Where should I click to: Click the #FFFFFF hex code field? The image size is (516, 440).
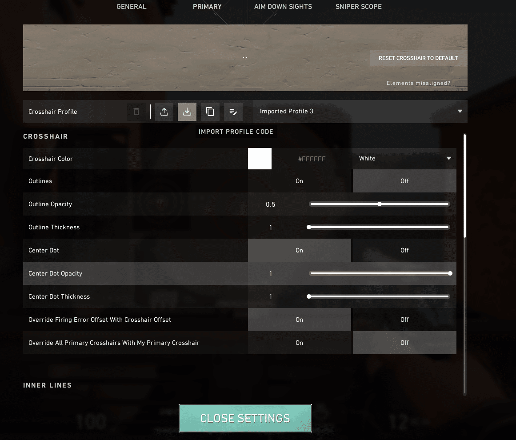(312, 158)
